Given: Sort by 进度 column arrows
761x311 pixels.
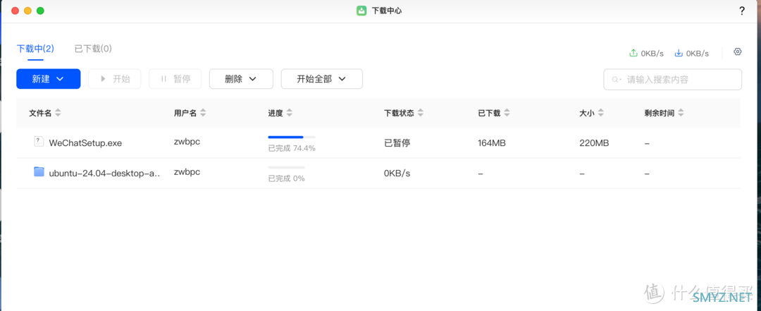Looking at the screenshot, I should pos(289,113).
